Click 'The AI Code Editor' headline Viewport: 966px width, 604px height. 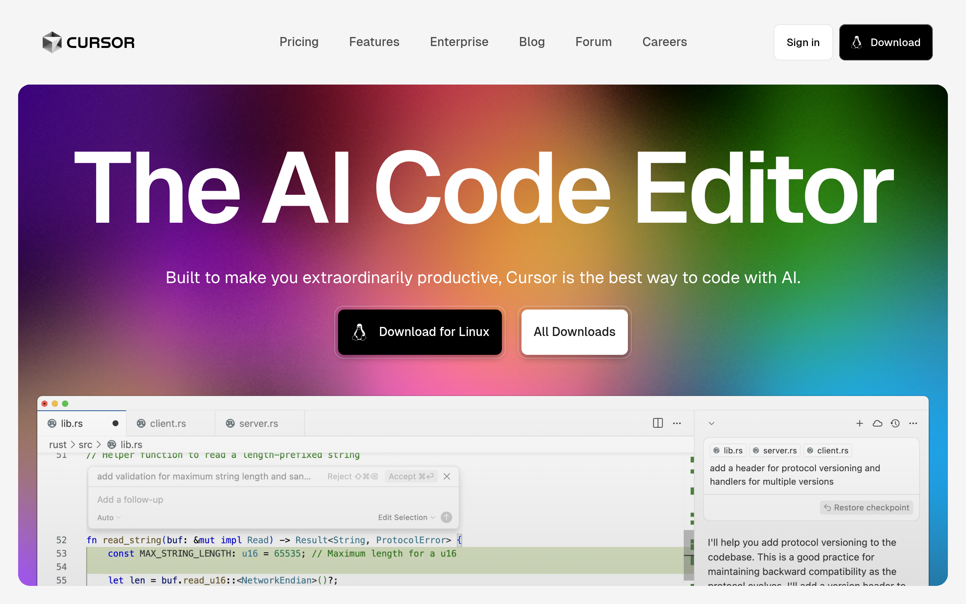483,187
